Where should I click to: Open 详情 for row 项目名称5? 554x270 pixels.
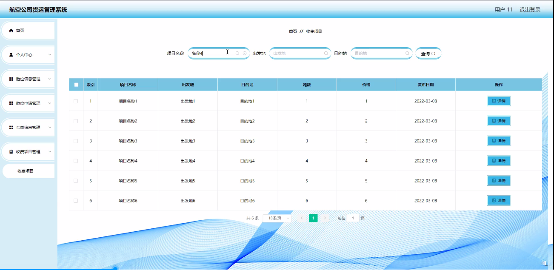tap(499, 181)
